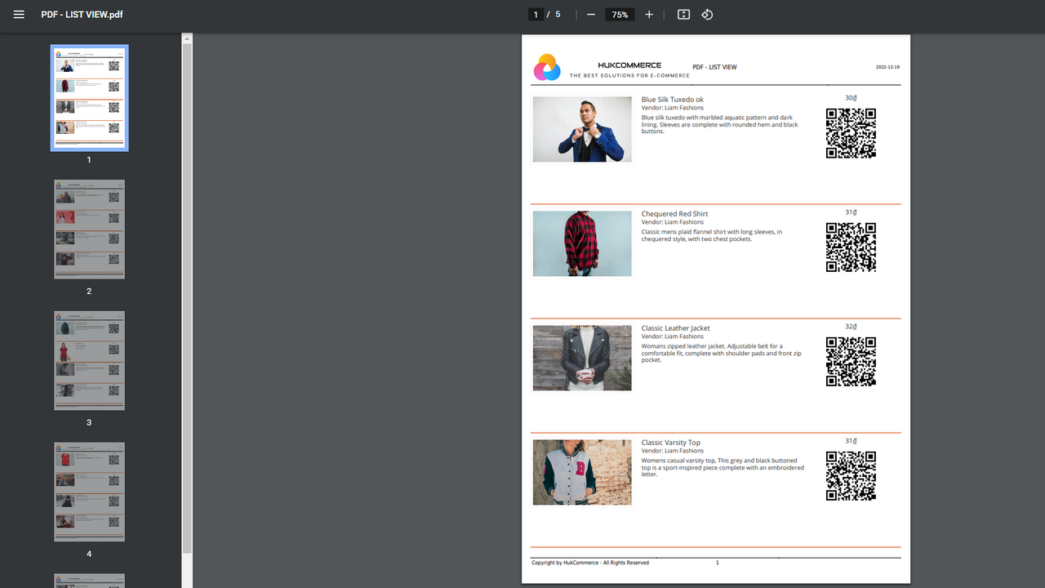This screenshot has height=588, width=1045.
Task: Select the fit-to-page icon
Action: coord(683,14)
